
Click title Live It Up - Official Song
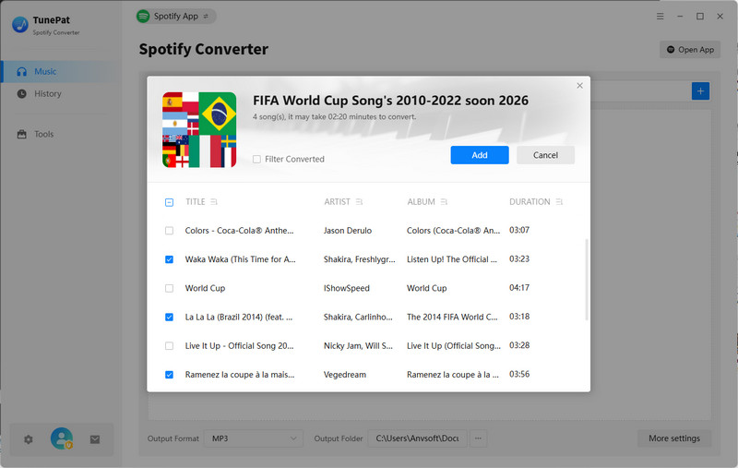[239, 345]
